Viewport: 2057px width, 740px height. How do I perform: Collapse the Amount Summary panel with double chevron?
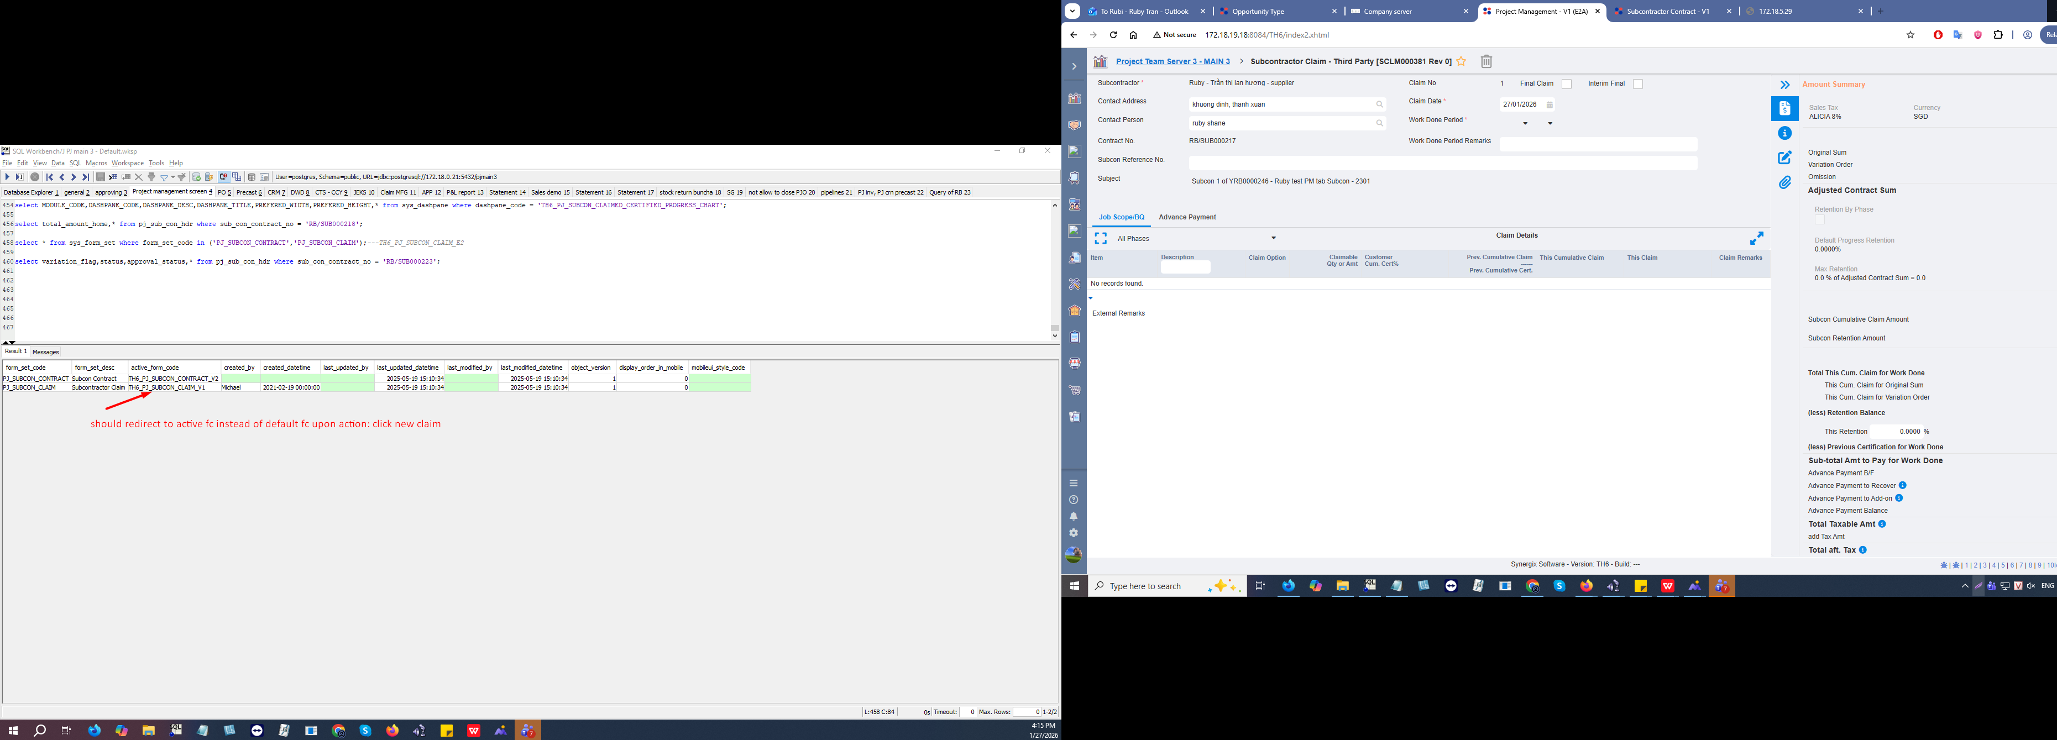click(x=1784, y=85)
